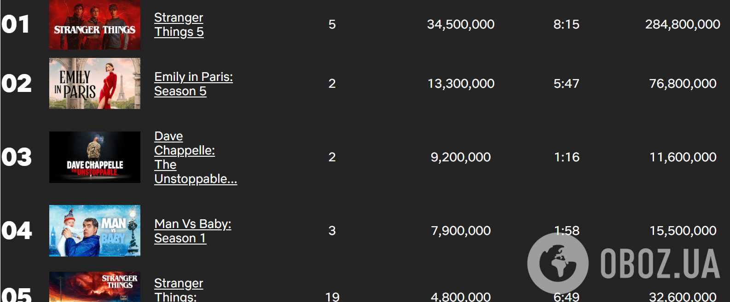Open the Stranger Things 5 poster thumbnail

pyautogui.click(x=95, y=24)
